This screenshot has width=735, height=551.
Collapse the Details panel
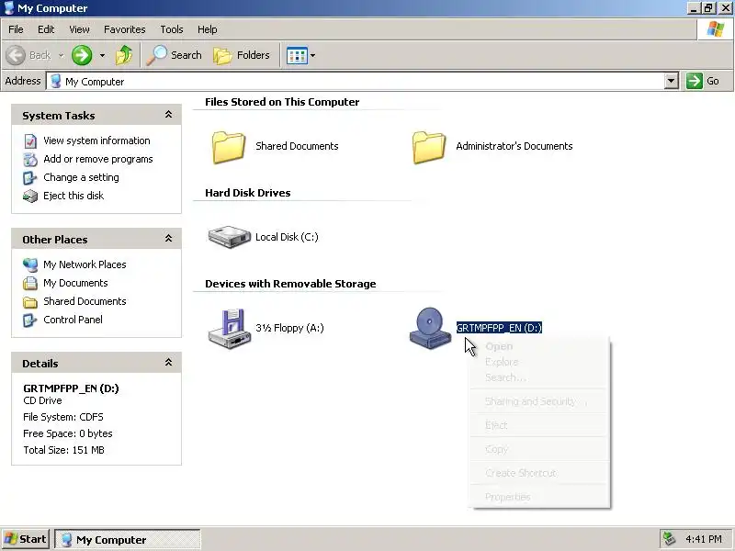(x=168, y=363)
